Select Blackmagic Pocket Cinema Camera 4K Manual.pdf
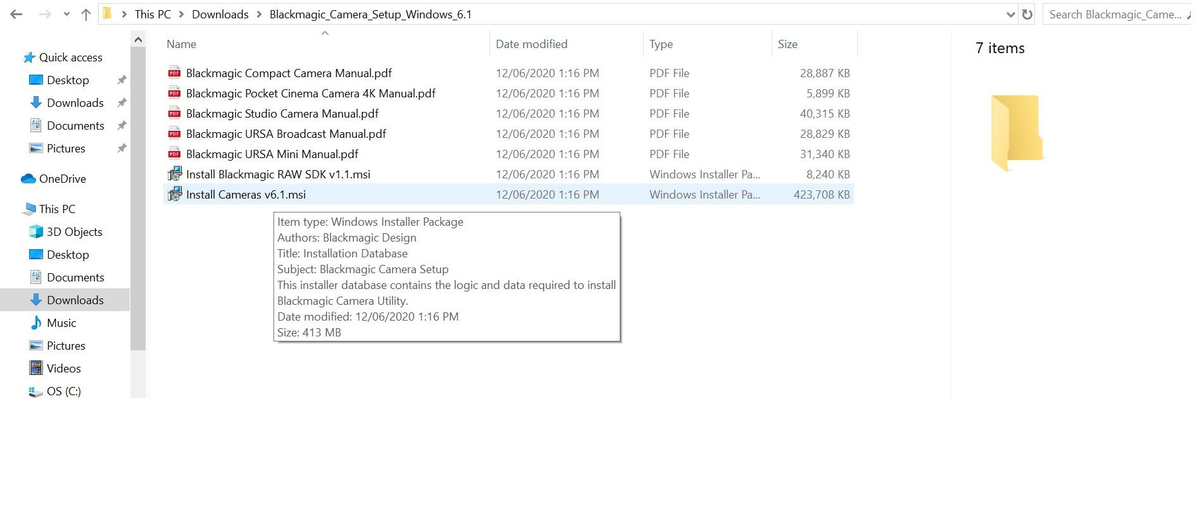This screenshot has width=1204, height=516. [x=311, y=94]
